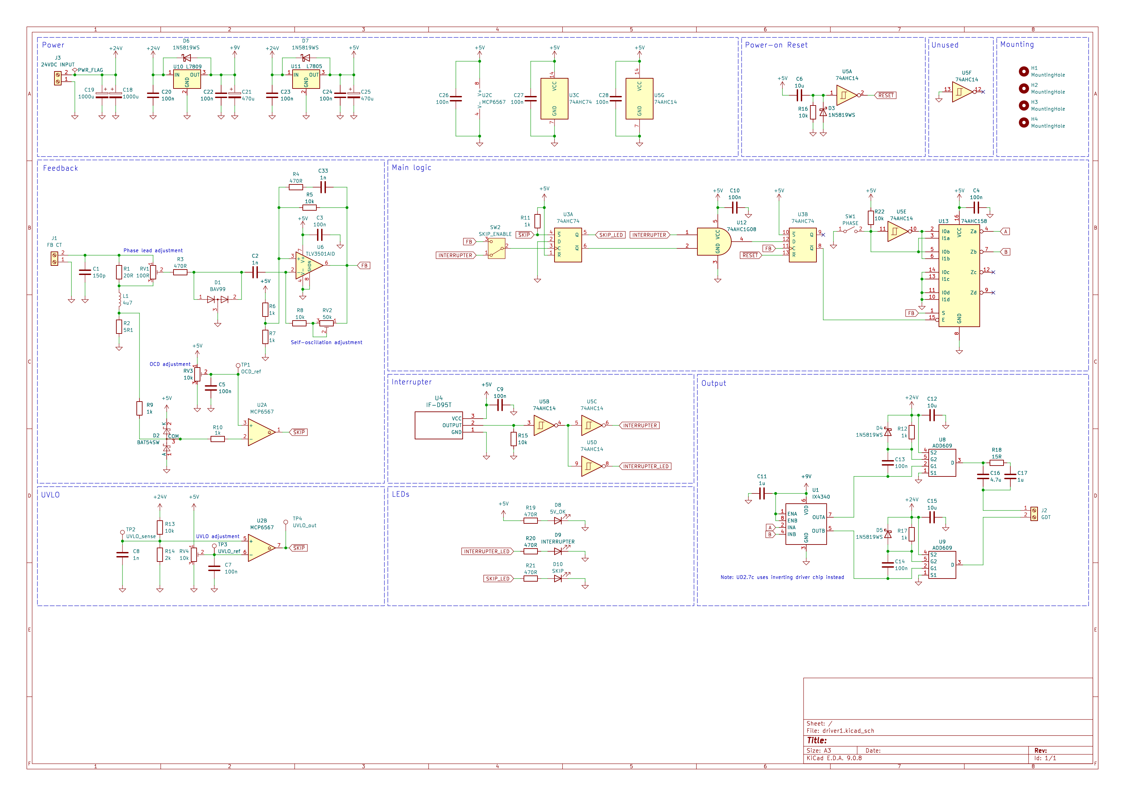This screenshot has height=796, width=1125.
Task: Click the FB label at U6 output
Action: pyautogui.click(x=364, y=266)
